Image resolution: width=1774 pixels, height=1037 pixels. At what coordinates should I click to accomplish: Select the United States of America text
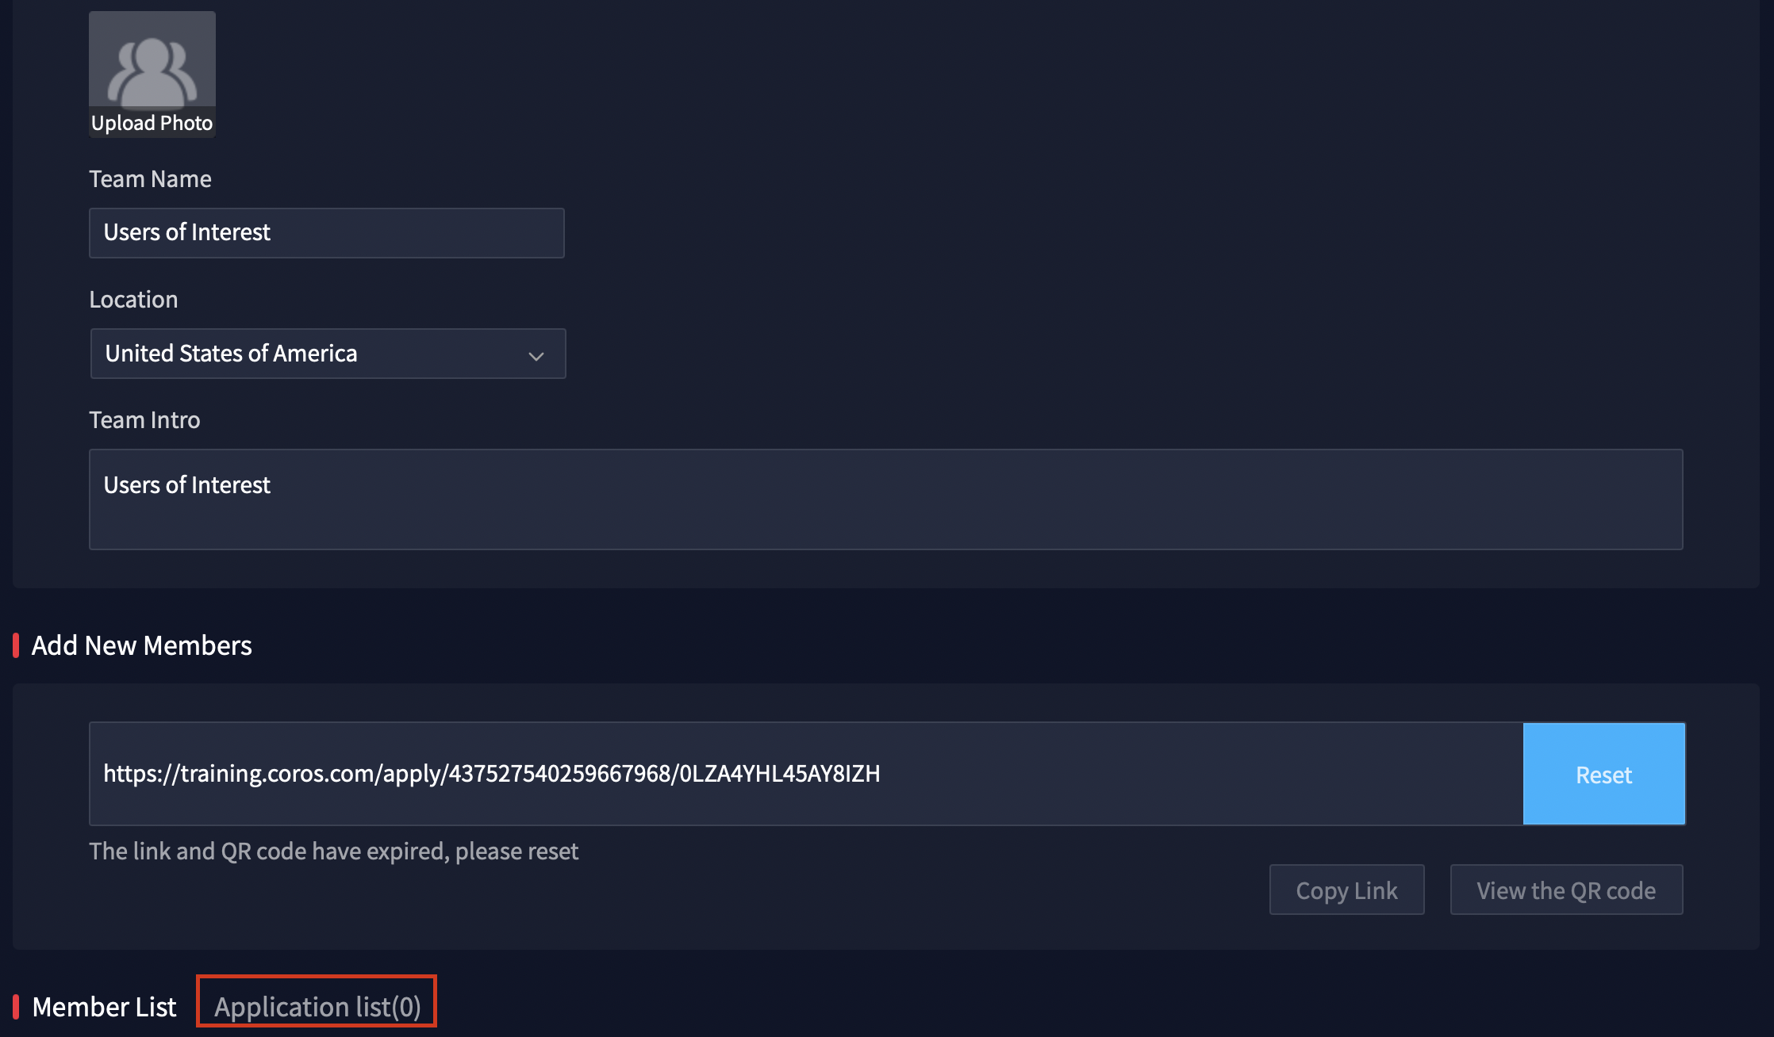(231, 354)
